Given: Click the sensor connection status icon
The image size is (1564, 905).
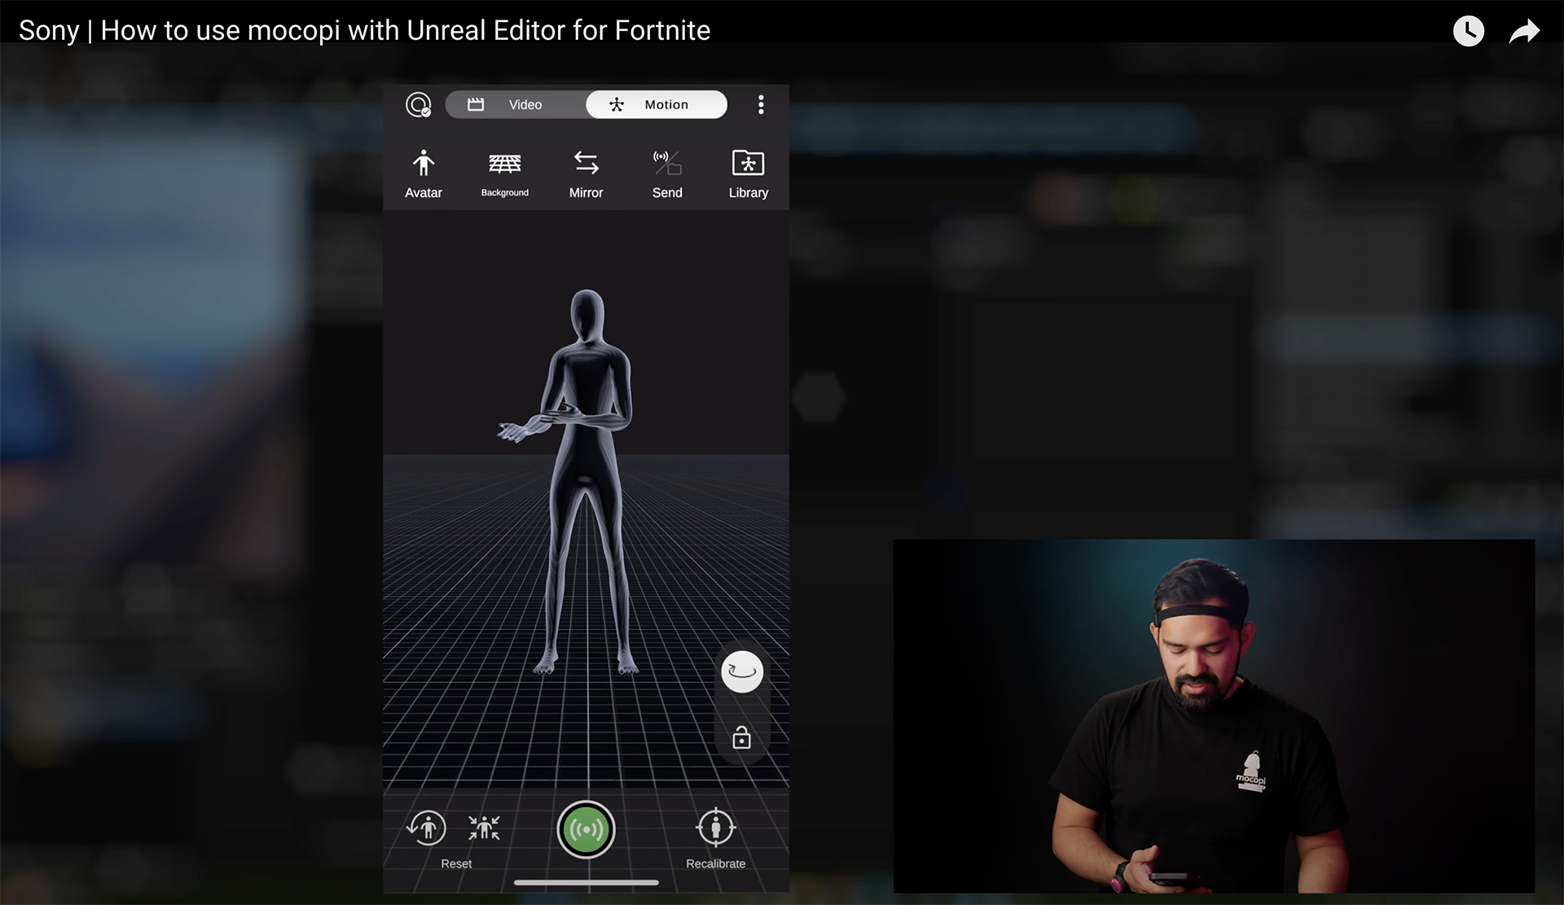Looking at the screenshot, I should (x=418, y=105).
